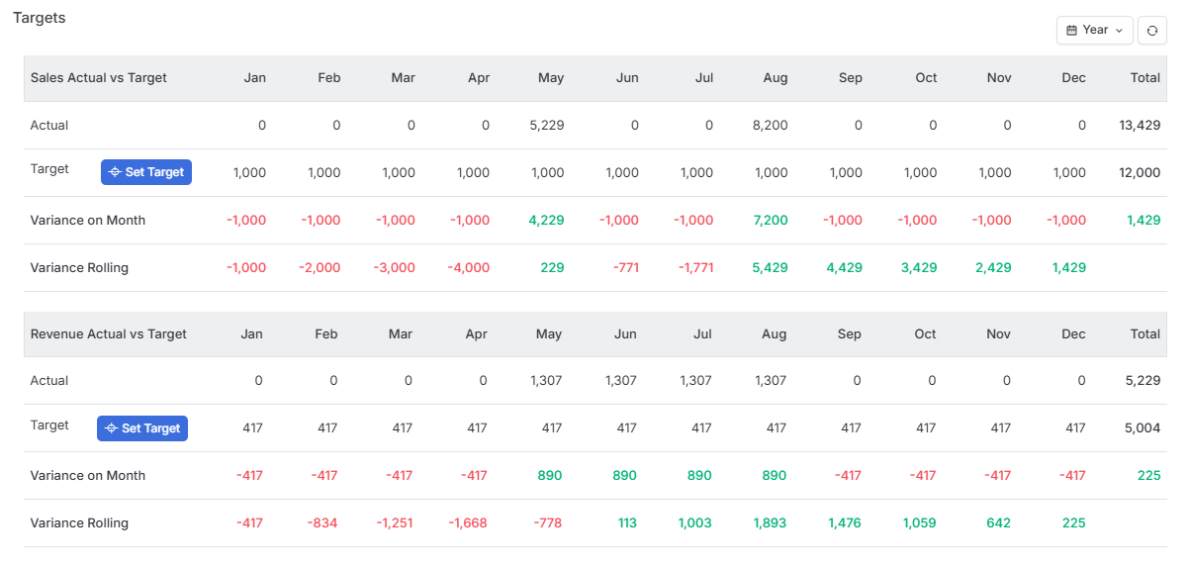The width and height of the screenshot is (1189, 567).
Task: Click Sales target total 12,000
Action: (1140, 173)
